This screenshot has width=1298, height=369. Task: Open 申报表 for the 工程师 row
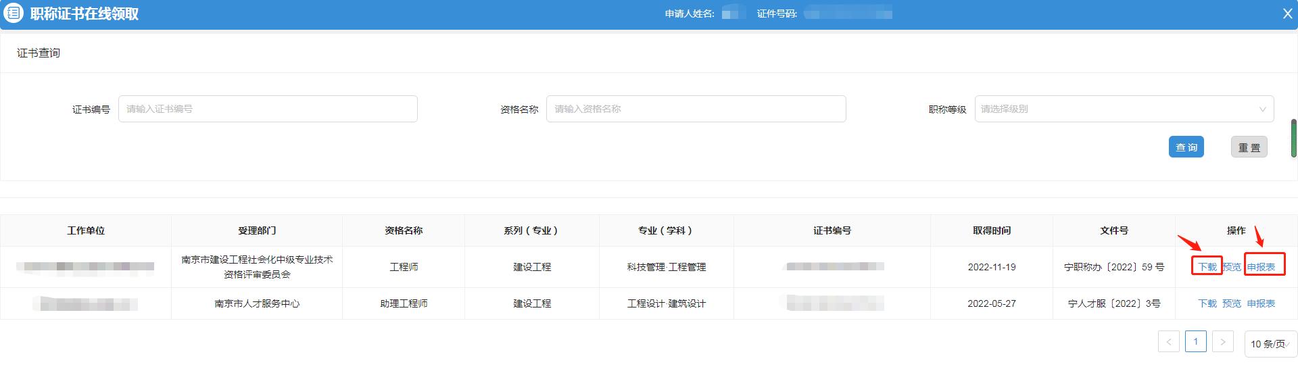point(1261,267)
